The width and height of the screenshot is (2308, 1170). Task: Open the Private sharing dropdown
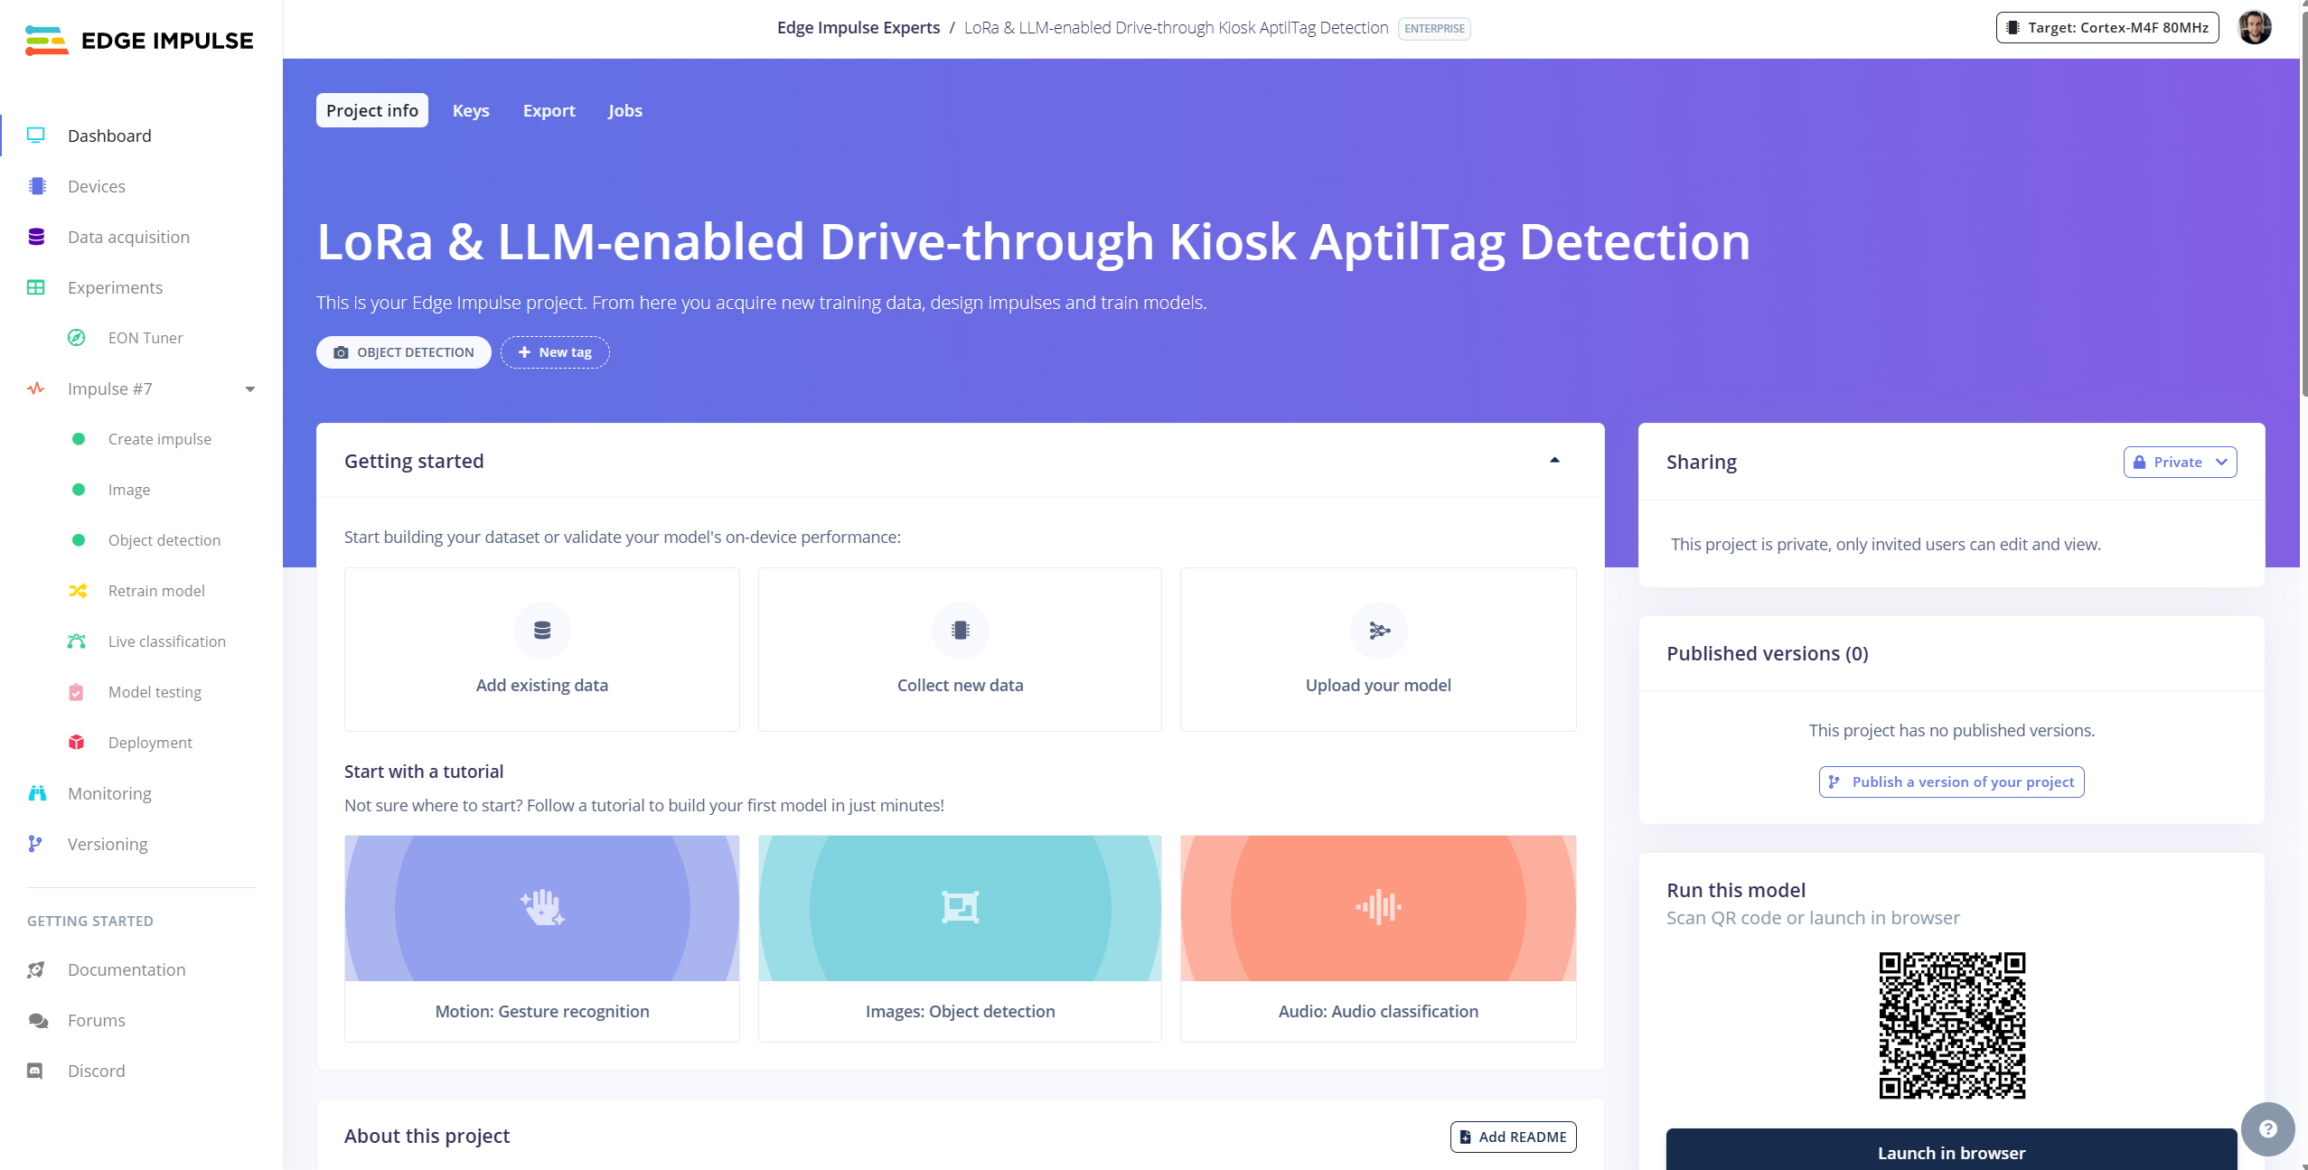tap(2180, 462)
